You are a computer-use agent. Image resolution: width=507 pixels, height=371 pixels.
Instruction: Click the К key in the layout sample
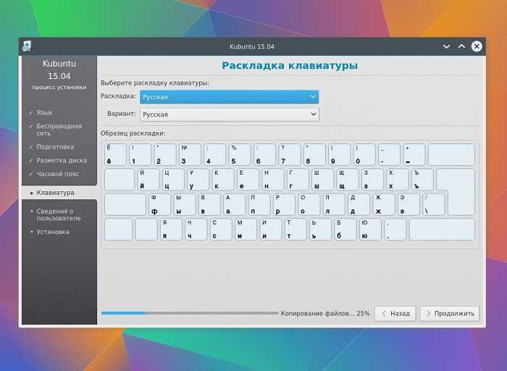coord(223,179)
